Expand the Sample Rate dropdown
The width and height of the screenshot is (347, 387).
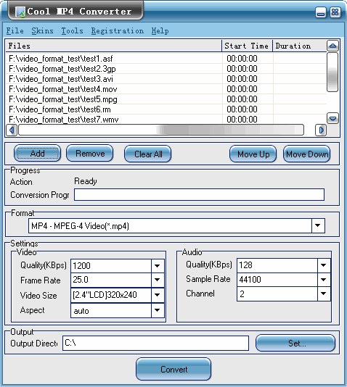[x=324, y=280]
